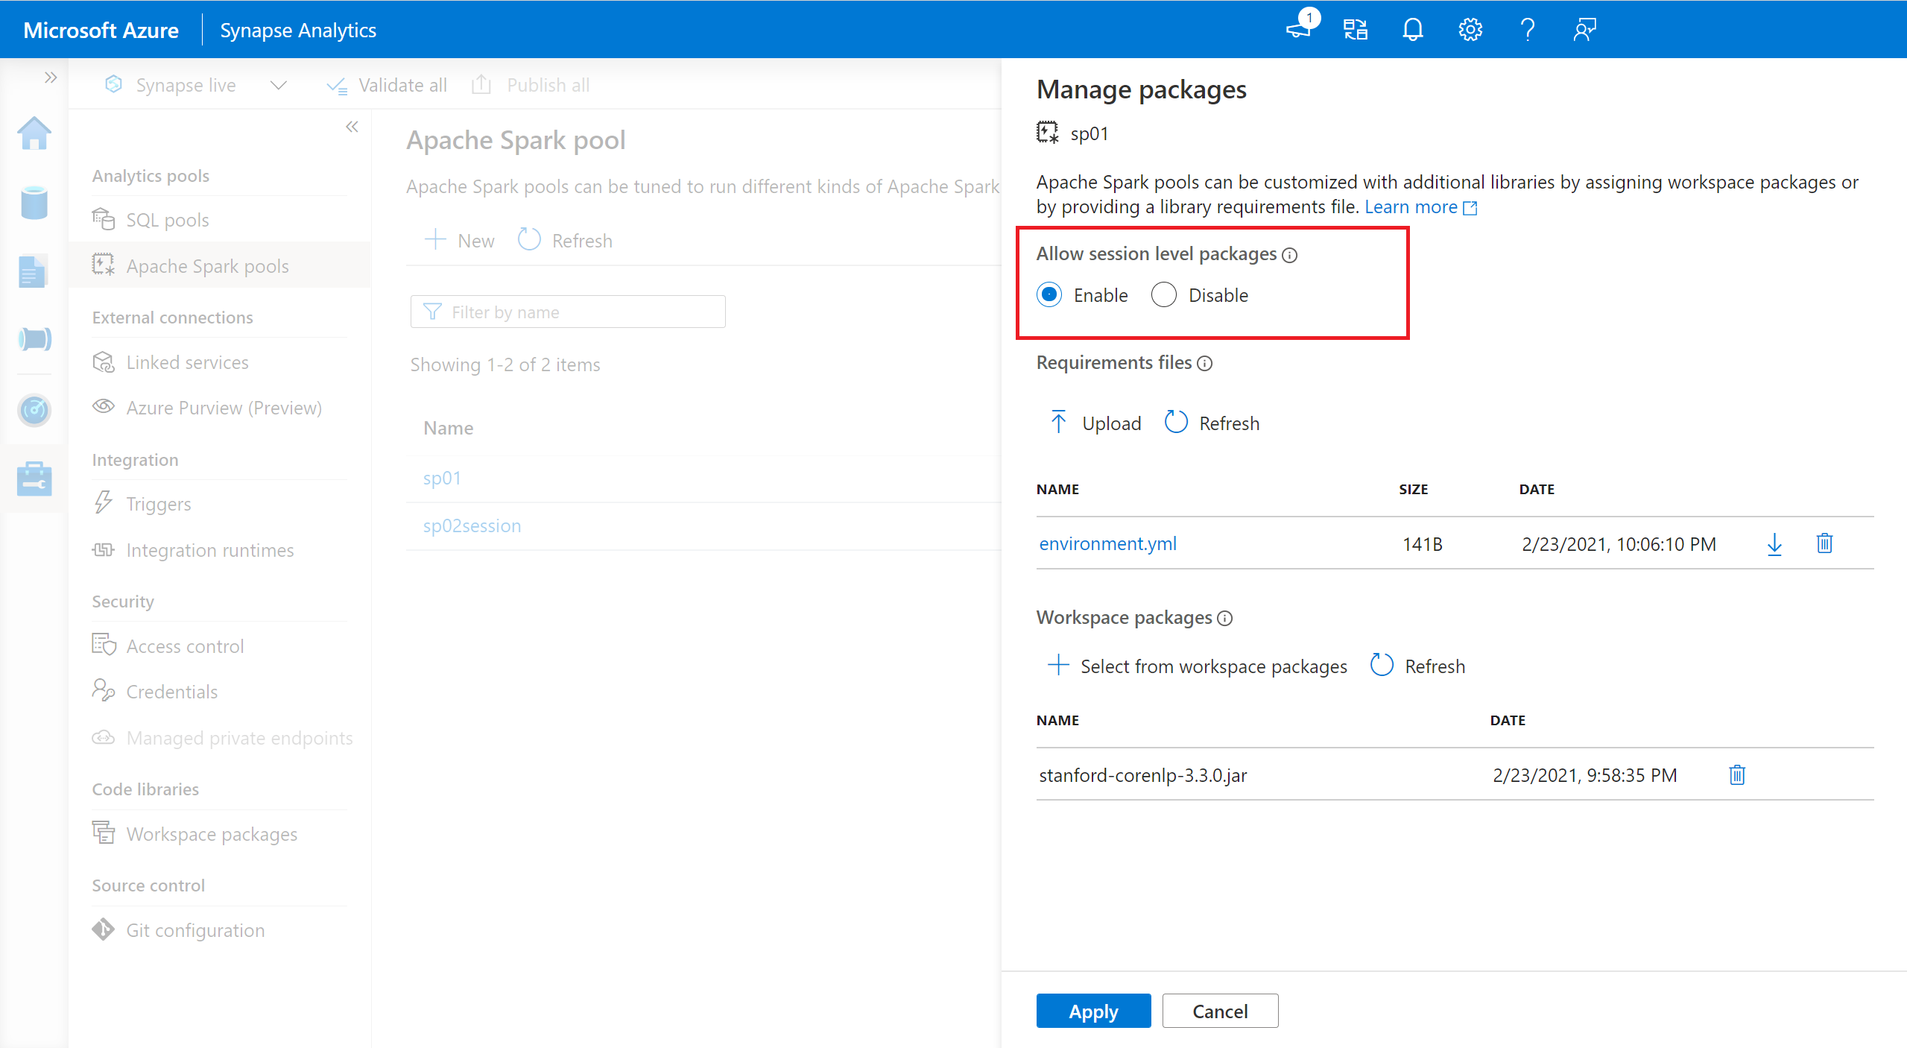Click the 2/23/2021, 10:06:10 PM date

pyautogui.click(x=1619, y=544)
